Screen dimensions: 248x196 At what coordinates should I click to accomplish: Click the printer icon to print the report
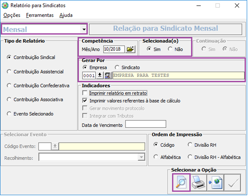pyautogui.click(x=198, y=183)
